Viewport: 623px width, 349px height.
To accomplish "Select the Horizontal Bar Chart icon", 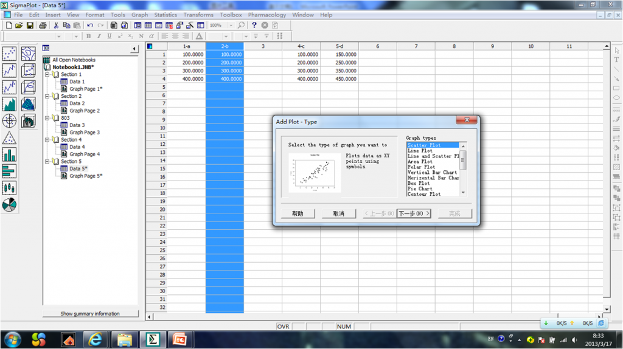I will (9, 171).
